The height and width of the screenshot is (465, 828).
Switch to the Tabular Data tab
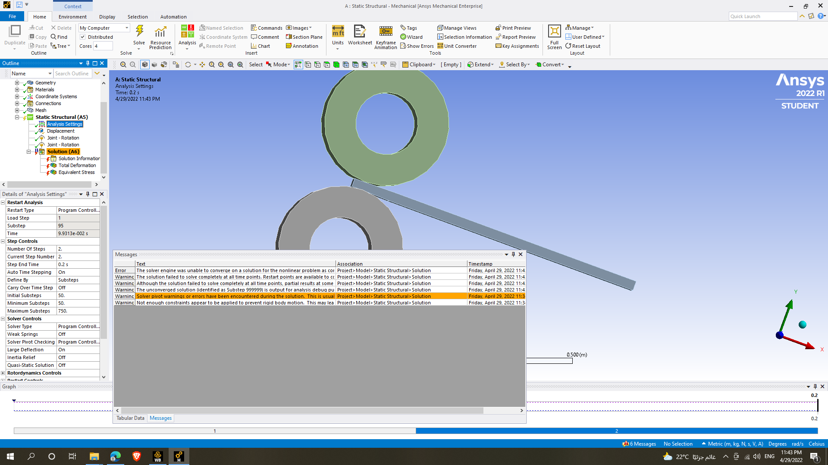[x=130, y=418]
